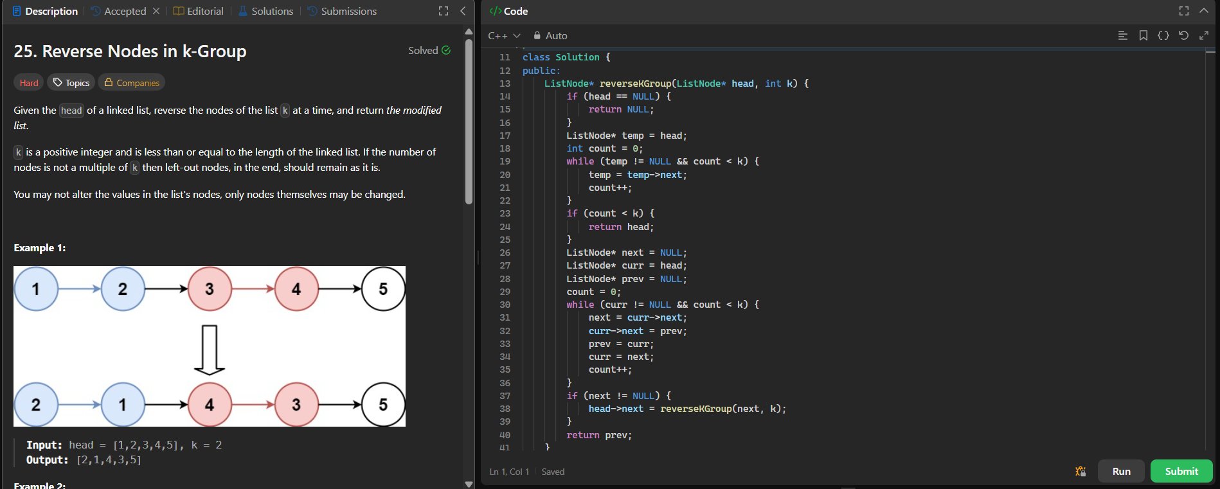Switch to the Editorial tab
This screenshot has height=489, width=1220.
(199, 11)
